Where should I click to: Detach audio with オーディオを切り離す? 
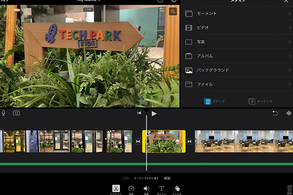(x=146, y=178)
